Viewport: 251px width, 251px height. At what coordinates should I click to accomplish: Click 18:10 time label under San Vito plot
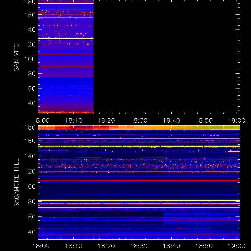74,120
